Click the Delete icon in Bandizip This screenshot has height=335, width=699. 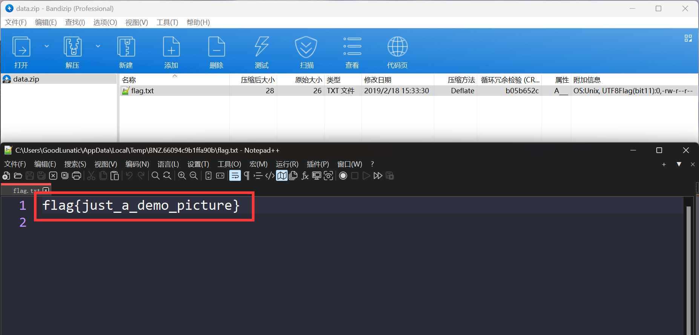click(x=216, y=47)
